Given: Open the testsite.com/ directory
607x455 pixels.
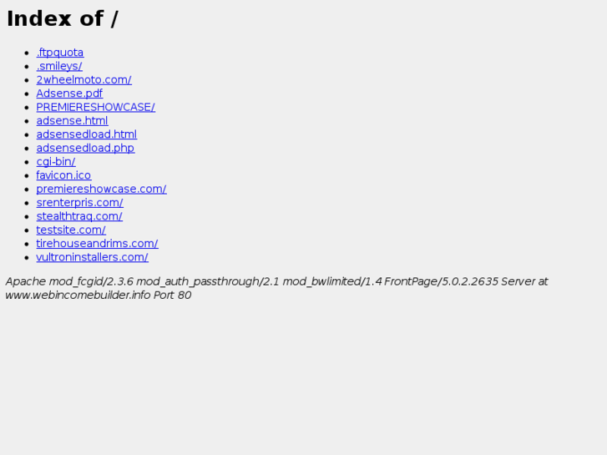Looking at the screenshot, I should (x=71, y=230).
